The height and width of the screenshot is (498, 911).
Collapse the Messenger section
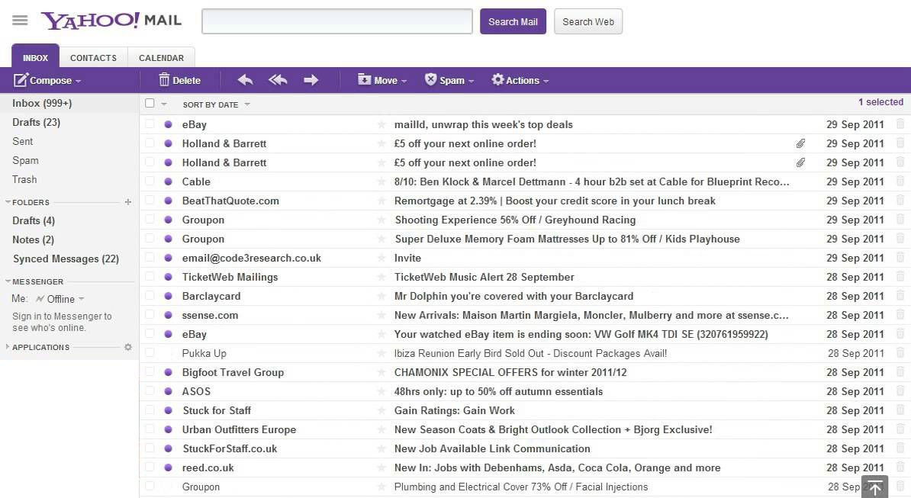pyautogui.click(x=8, y=281)
